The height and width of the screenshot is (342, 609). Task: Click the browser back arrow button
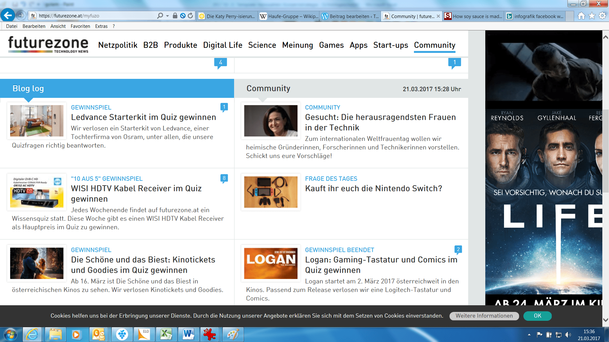(x=8, y=15)
